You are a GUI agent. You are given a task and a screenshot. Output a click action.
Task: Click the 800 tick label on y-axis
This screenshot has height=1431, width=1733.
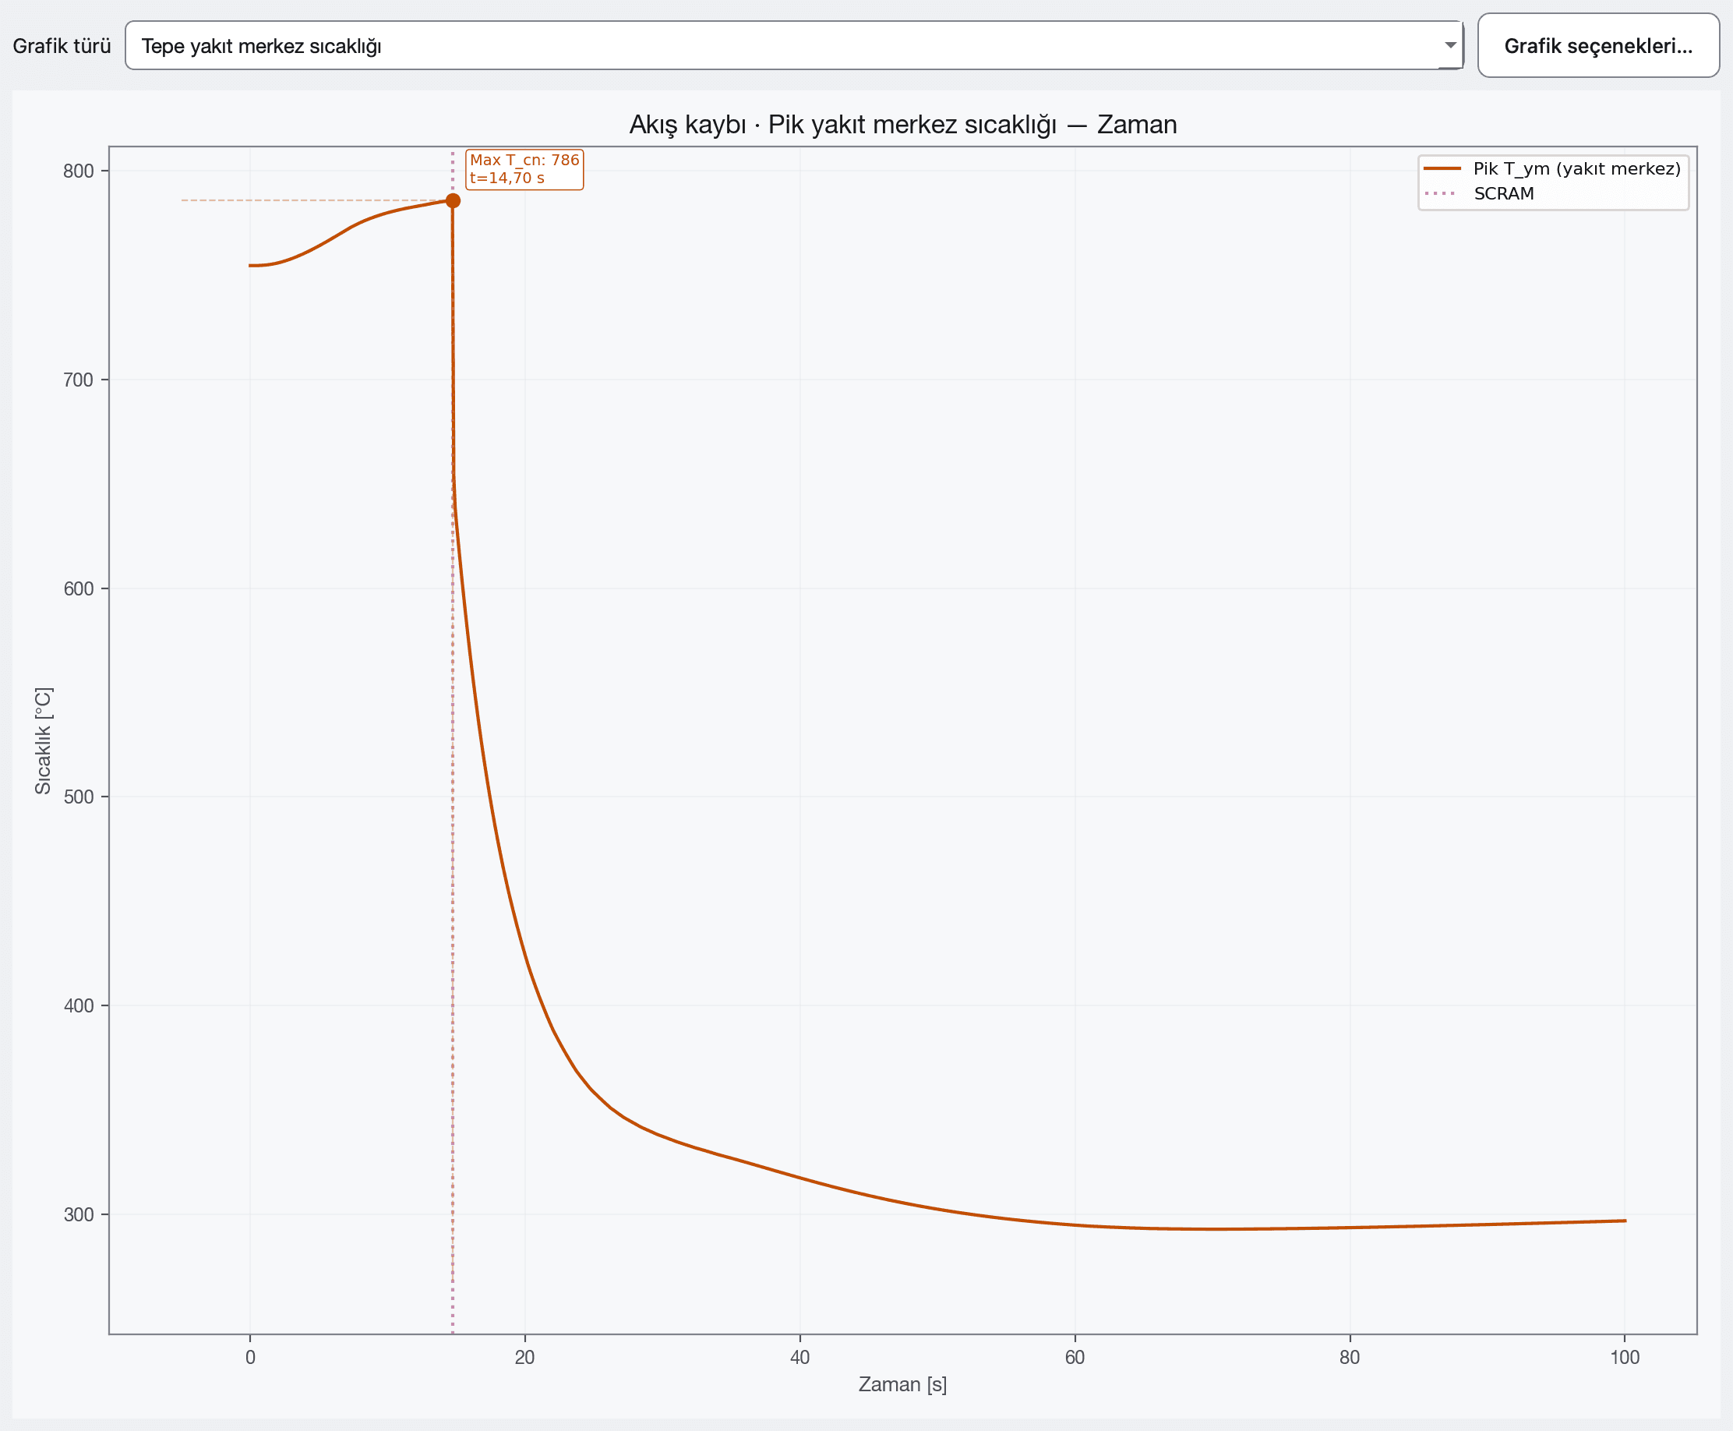click(x=78, y=171)
